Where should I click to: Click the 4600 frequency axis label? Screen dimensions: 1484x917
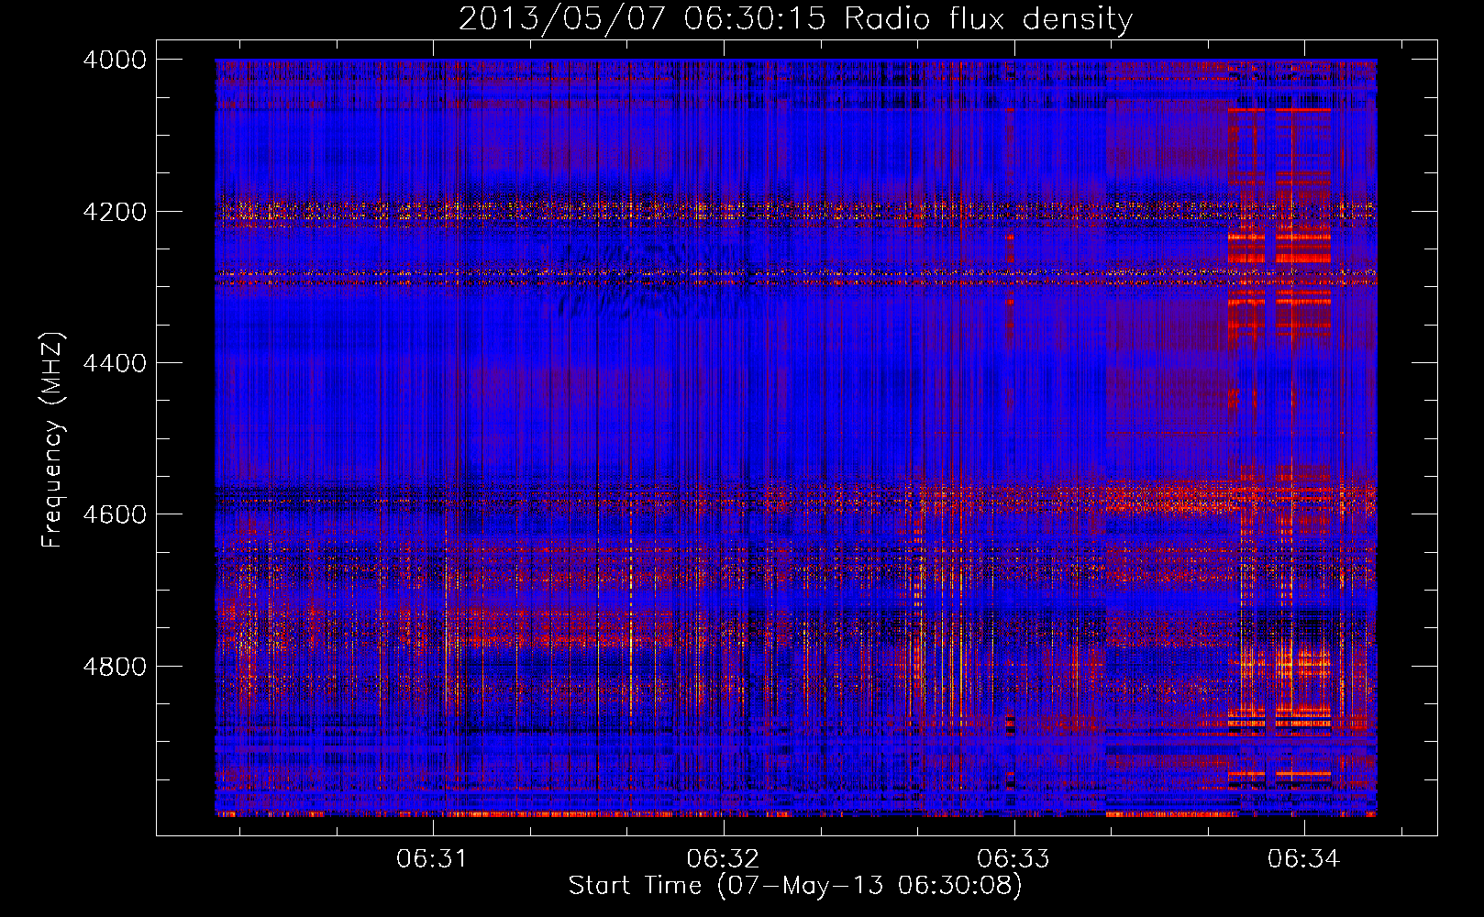click(115, 514)
